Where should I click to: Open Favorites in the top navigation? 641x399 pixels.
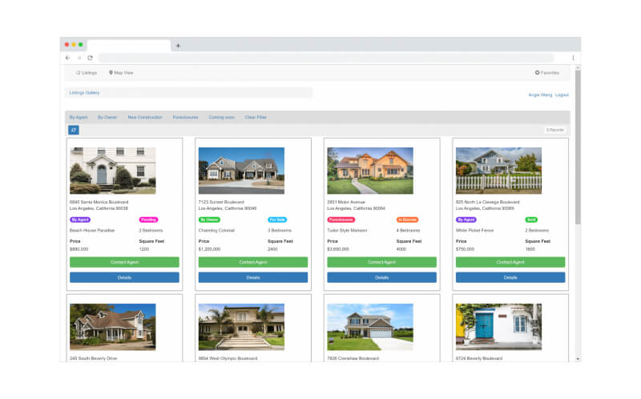pyautogui.click(x=547, y=73)
